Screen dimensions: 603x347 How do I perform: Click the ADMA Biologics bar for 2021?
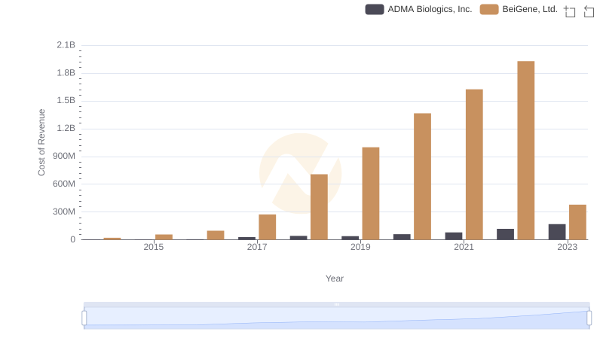point(454,236)
